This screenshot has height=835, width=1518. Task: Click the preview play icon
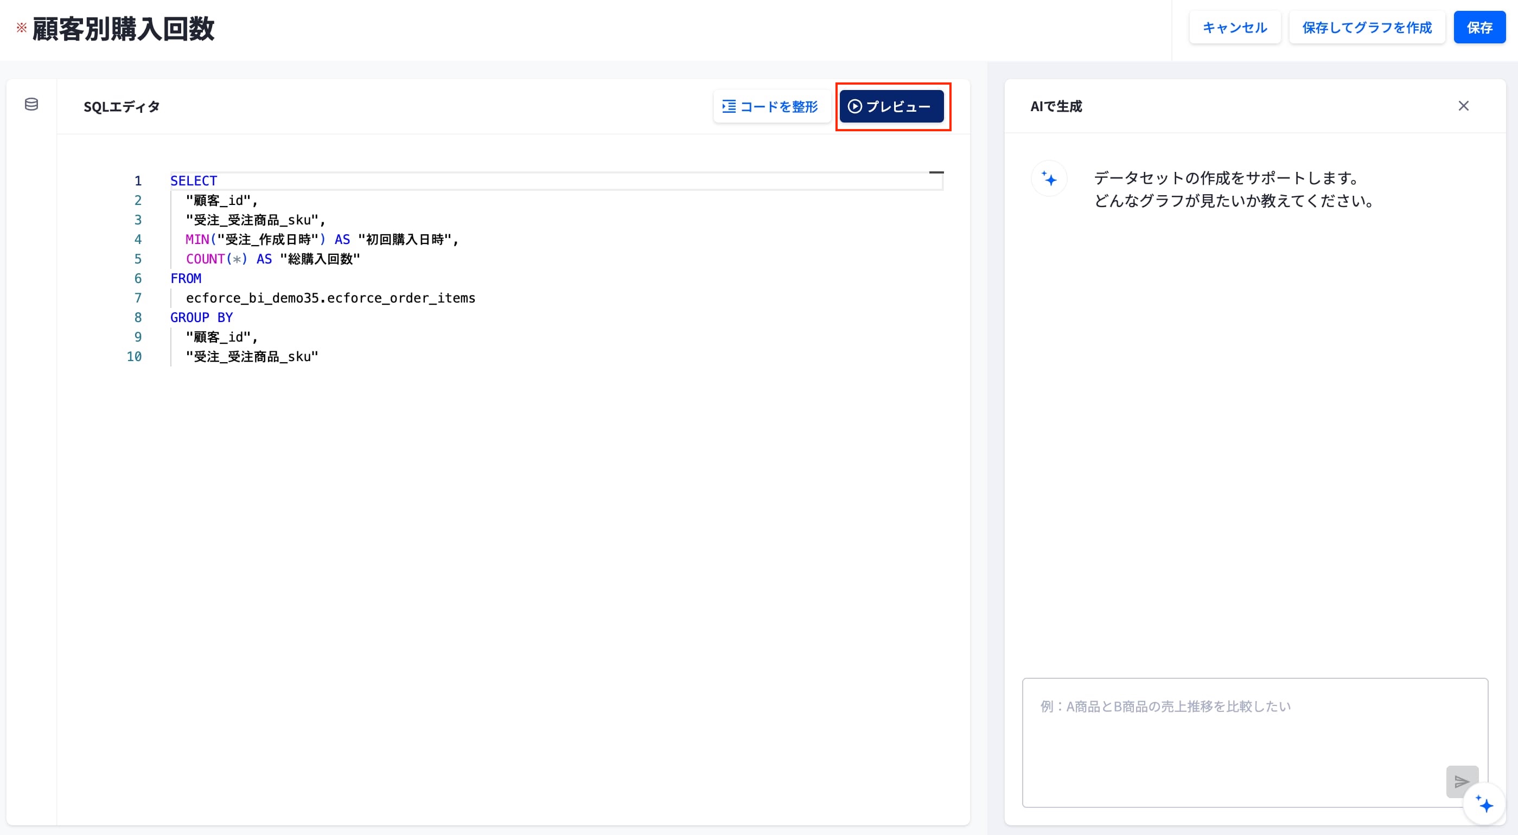click(854, 107)
